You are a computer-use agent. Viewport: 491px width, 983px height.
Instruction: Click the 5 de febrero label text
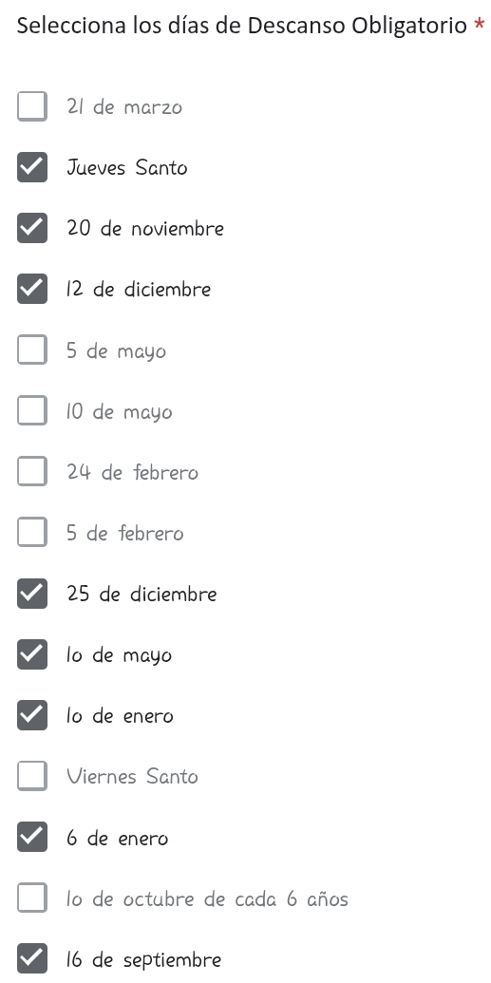click(x=124, y=533)
